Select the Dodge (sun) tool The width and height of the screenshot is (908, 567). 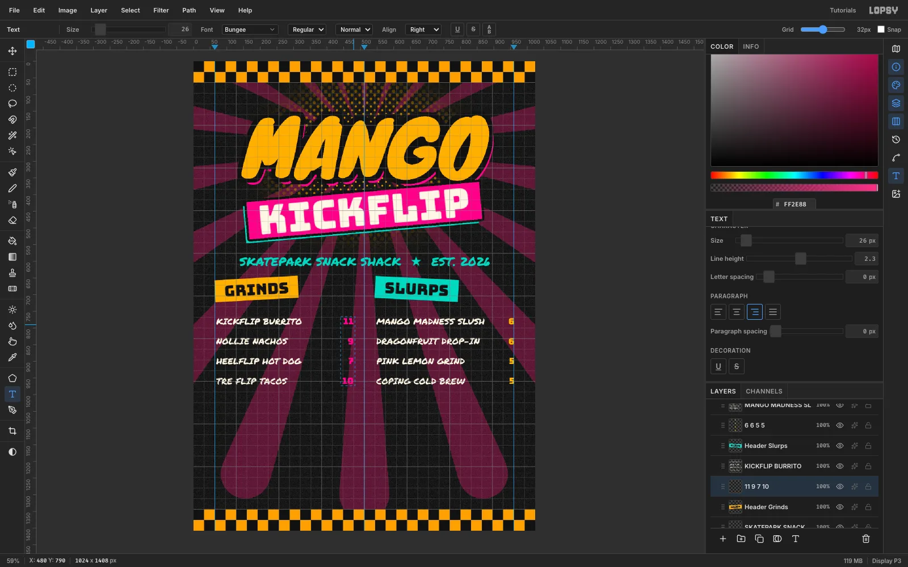click(12, 310)
